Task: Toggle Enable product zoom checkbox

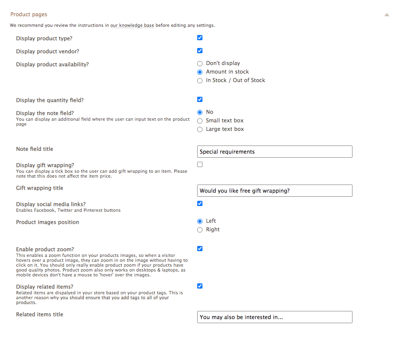Action: (200, 249)
